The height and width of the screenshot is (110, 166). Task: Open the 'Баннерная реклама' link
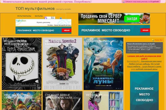tap(144, 61)
